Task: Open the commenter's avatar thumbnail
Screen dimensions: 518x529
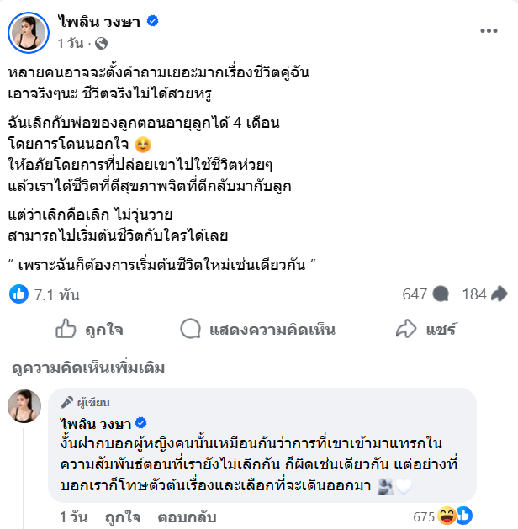Action: click(24, 406)
